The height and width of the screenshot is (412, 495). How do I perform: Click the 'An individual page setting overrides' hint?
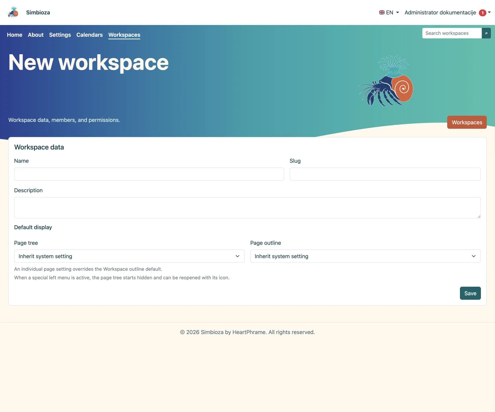(88, 269)
